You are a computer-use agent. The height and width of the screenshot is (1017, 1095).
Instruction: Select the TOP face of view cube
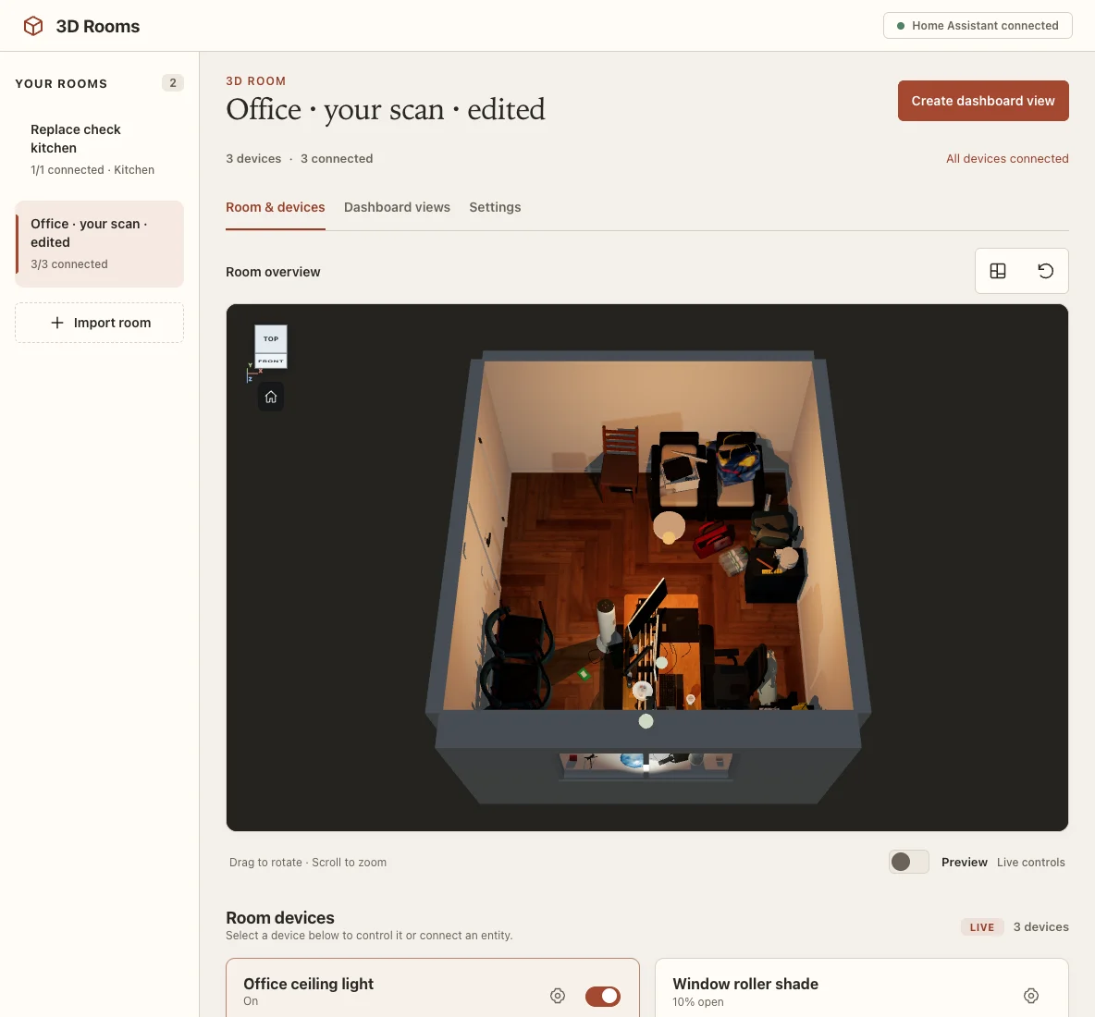271,338
